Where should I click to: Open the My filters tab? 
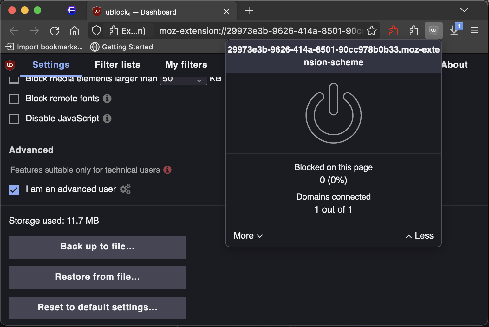(x=186, y=65)
